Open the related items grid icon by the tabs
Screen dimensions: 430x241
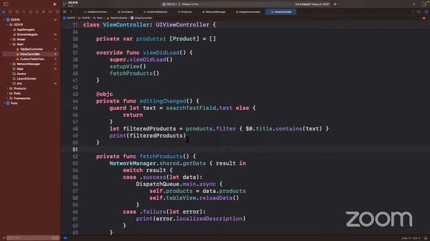[x=65, y=12]
